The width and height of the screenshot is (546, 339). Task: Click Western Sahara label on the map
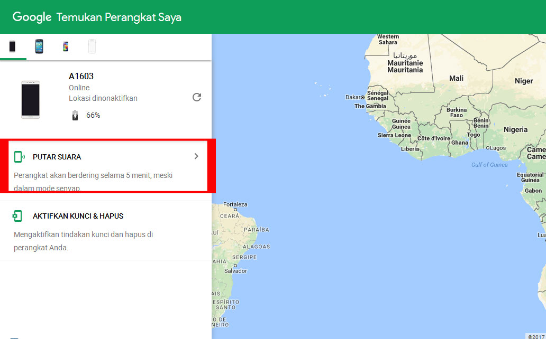(x=388, y=39)
